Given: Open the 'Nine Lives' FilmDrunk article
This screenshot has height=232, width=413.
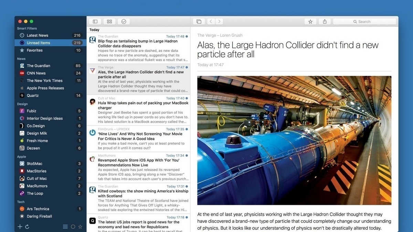Looking at the screenshot, I should tap(138, 139).
